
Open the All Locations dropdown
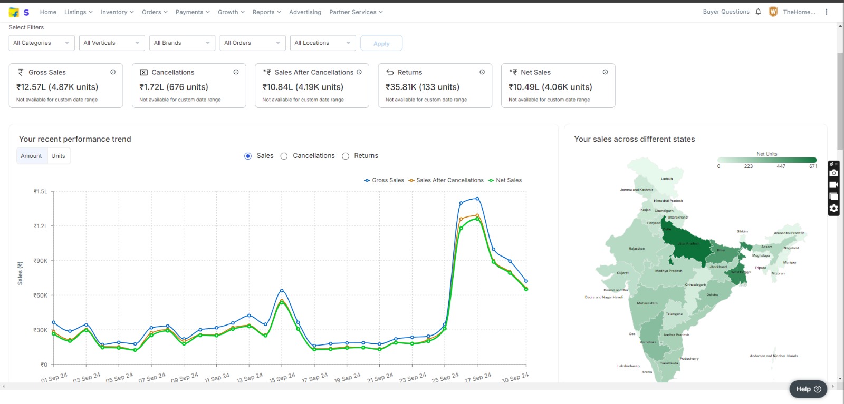pyautogui.click(x=323, y=43)
